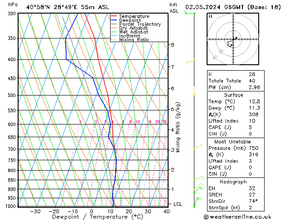
Task: Click the date label 02.05.2024 06GMT (Base: 18)
Action: click(233, 7)
